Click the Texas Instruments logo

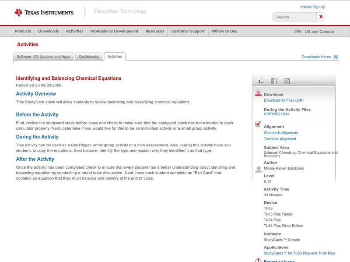point(44,13)
